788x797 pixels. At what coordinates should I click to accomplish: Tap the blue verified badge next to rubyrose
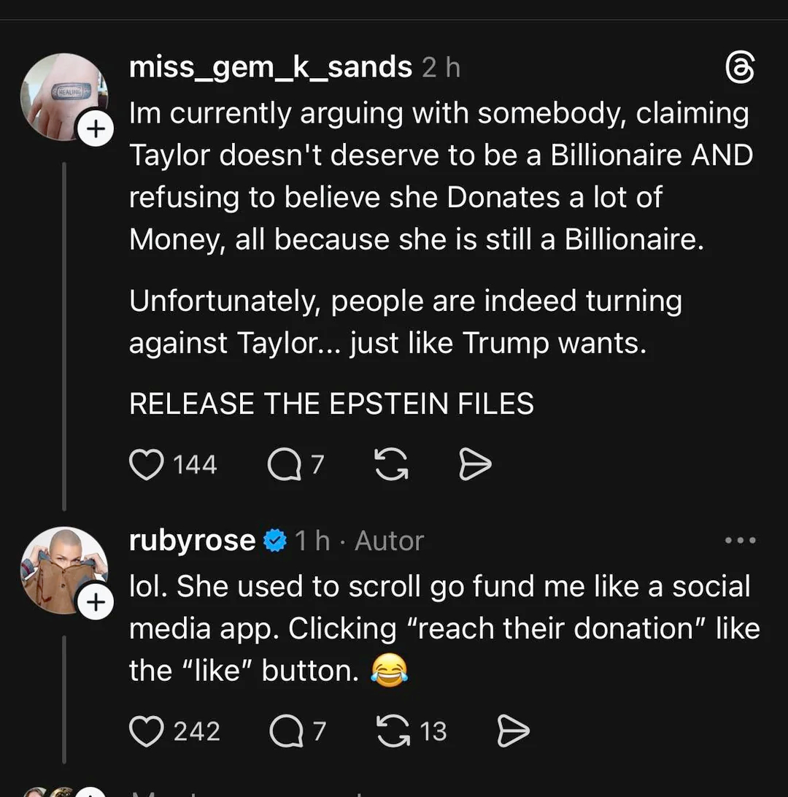[274, 541]
